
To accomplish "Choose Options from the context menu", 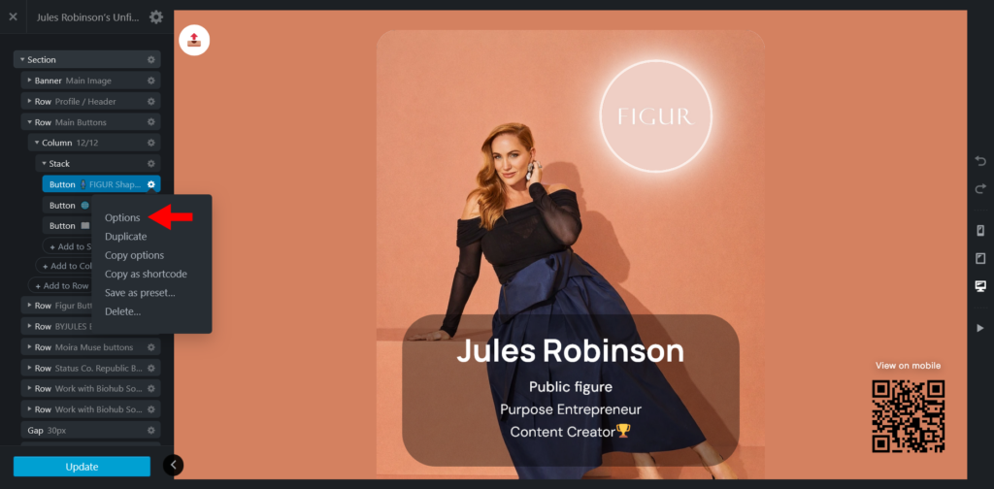I will pos(122,217).
